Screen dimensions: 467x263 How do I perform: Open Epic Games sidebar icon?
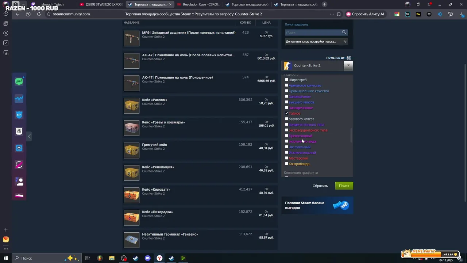point(19,131)
